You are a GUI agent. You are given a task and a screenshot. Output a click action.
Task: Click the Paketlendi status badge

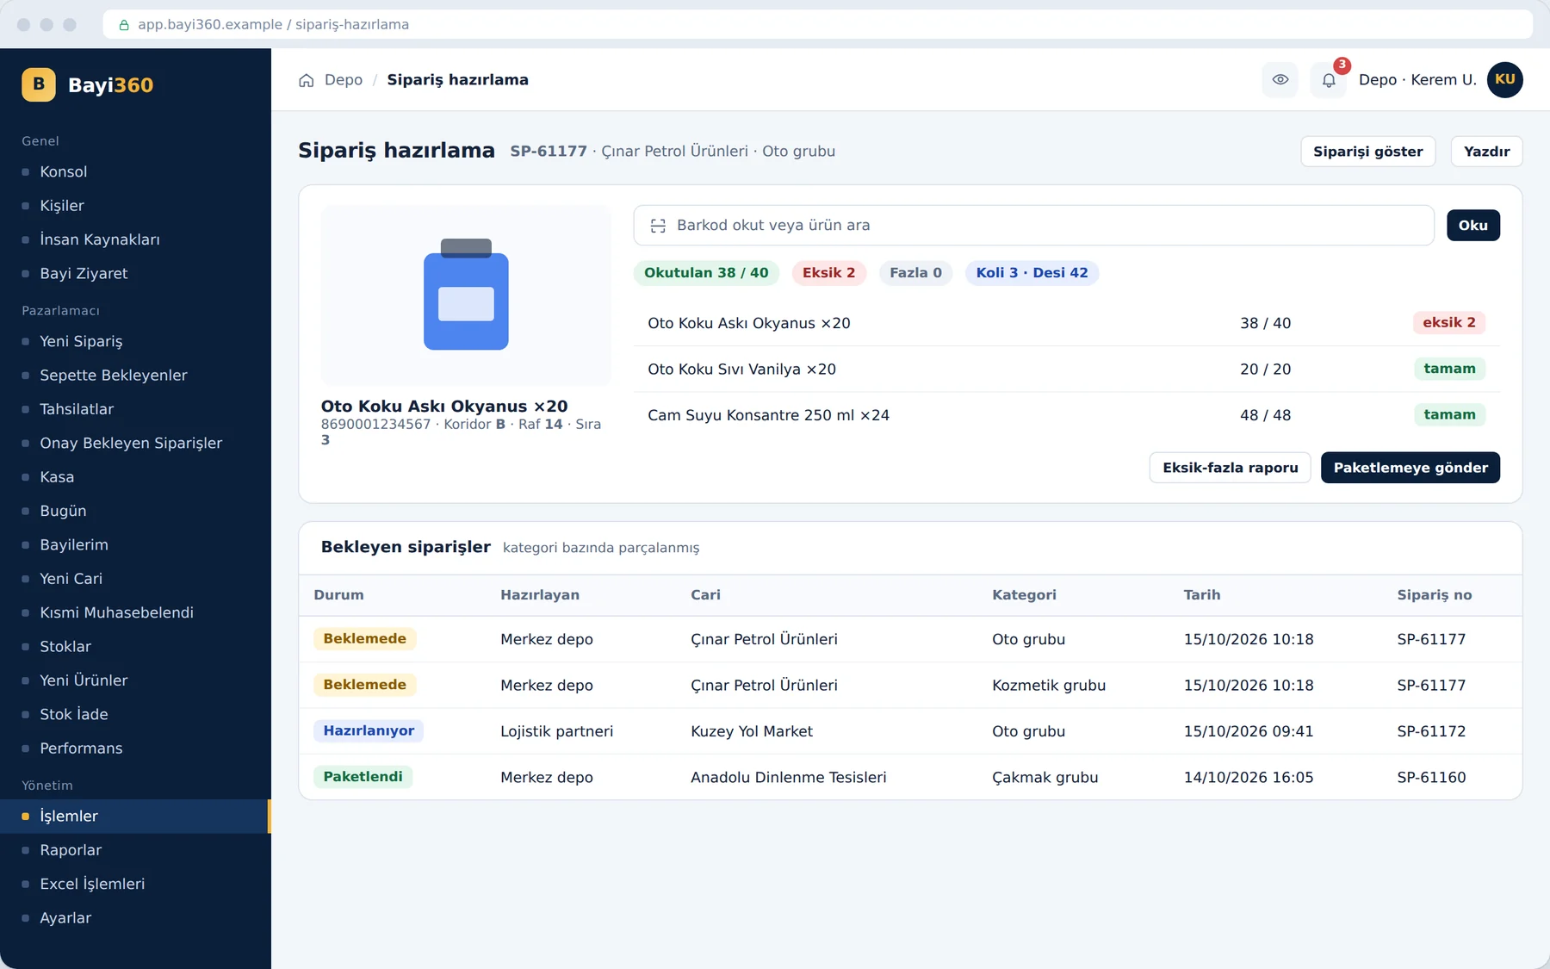[363, 777]
